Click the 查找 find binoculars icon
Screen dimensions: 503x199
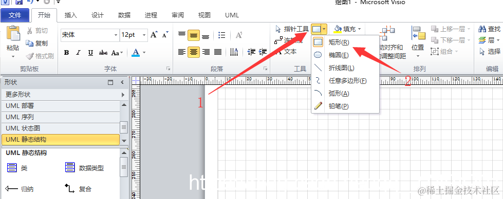pyautogui.click(x=482, y=29)
